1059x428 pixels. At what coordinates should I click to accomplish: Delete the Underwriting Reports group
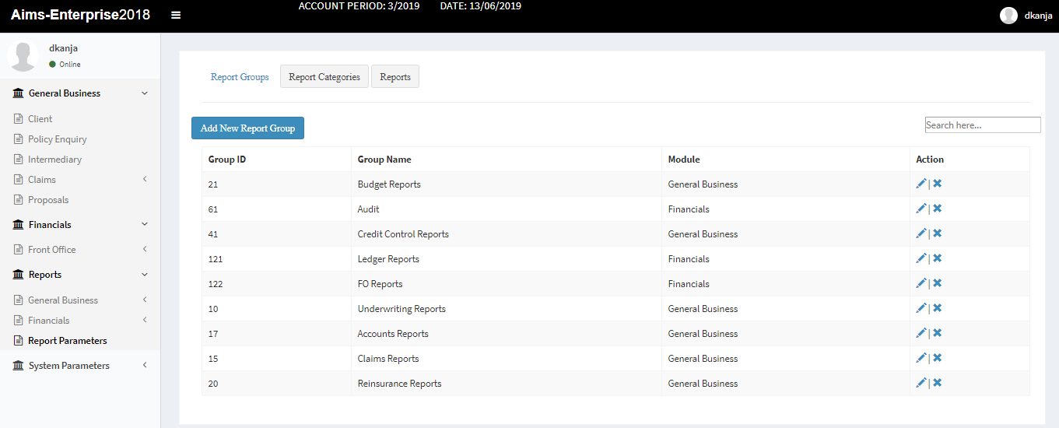[x=938, y=308]
